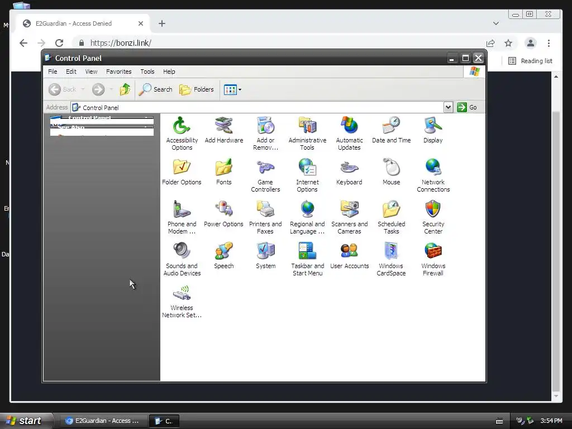Click the Go button beside Address bar
The width and height of the screenshot is (572, 429).
(468, 107)
